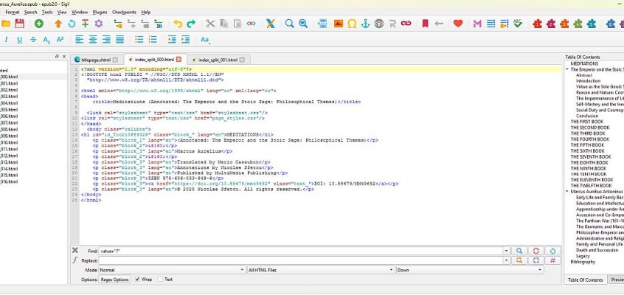Click the red heart Donate icon
The width and height of the screenshot is (624, 295).
[458, 24]
